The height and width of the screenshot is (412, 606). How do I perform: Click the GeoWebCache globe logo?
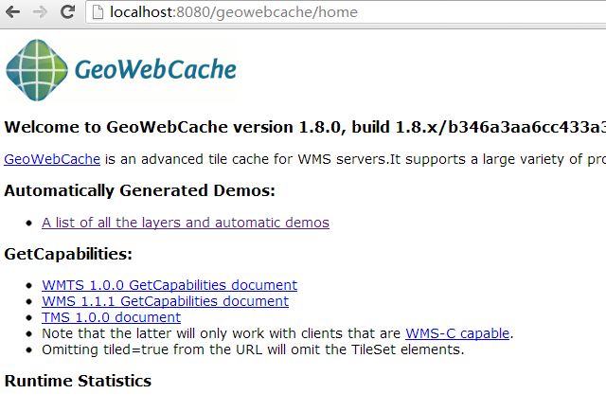click(37, 70)
